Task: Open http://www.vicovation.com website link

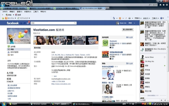Action: (x=61, y=84)
